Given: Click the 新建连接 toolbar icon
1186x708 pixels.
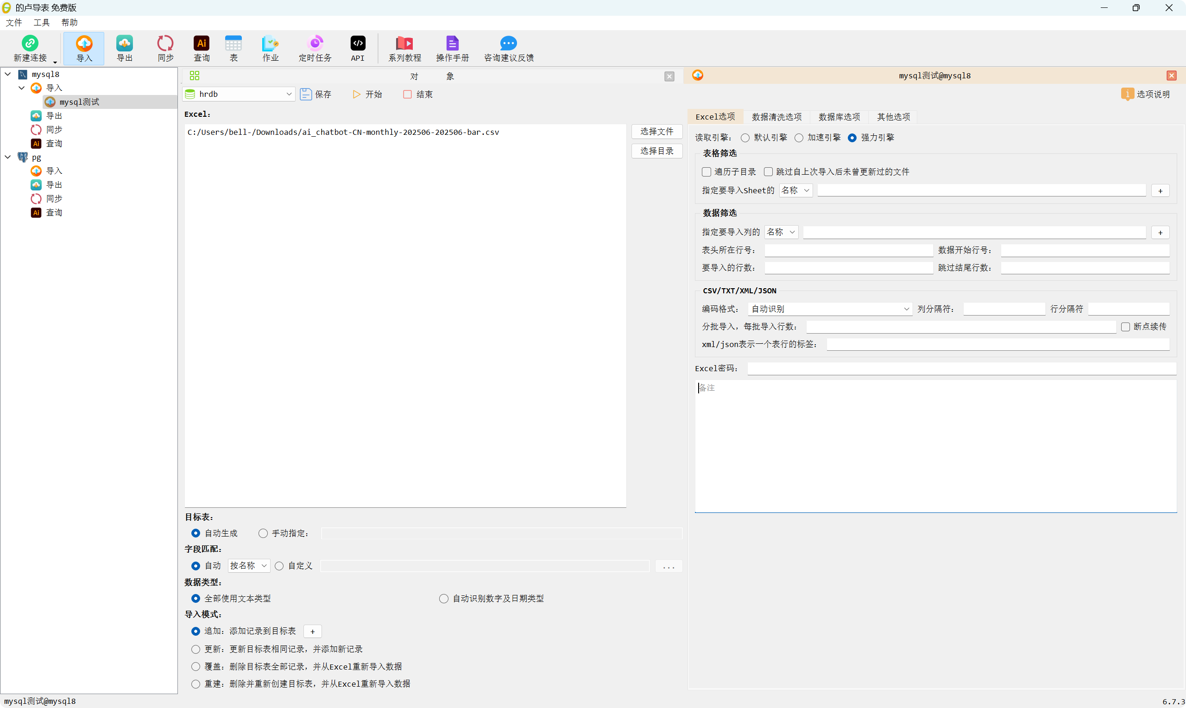Looking at the screenshot, I should 30,48.
